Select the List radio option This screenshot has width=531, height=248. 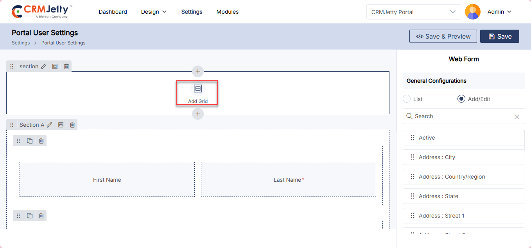(407, 99)
